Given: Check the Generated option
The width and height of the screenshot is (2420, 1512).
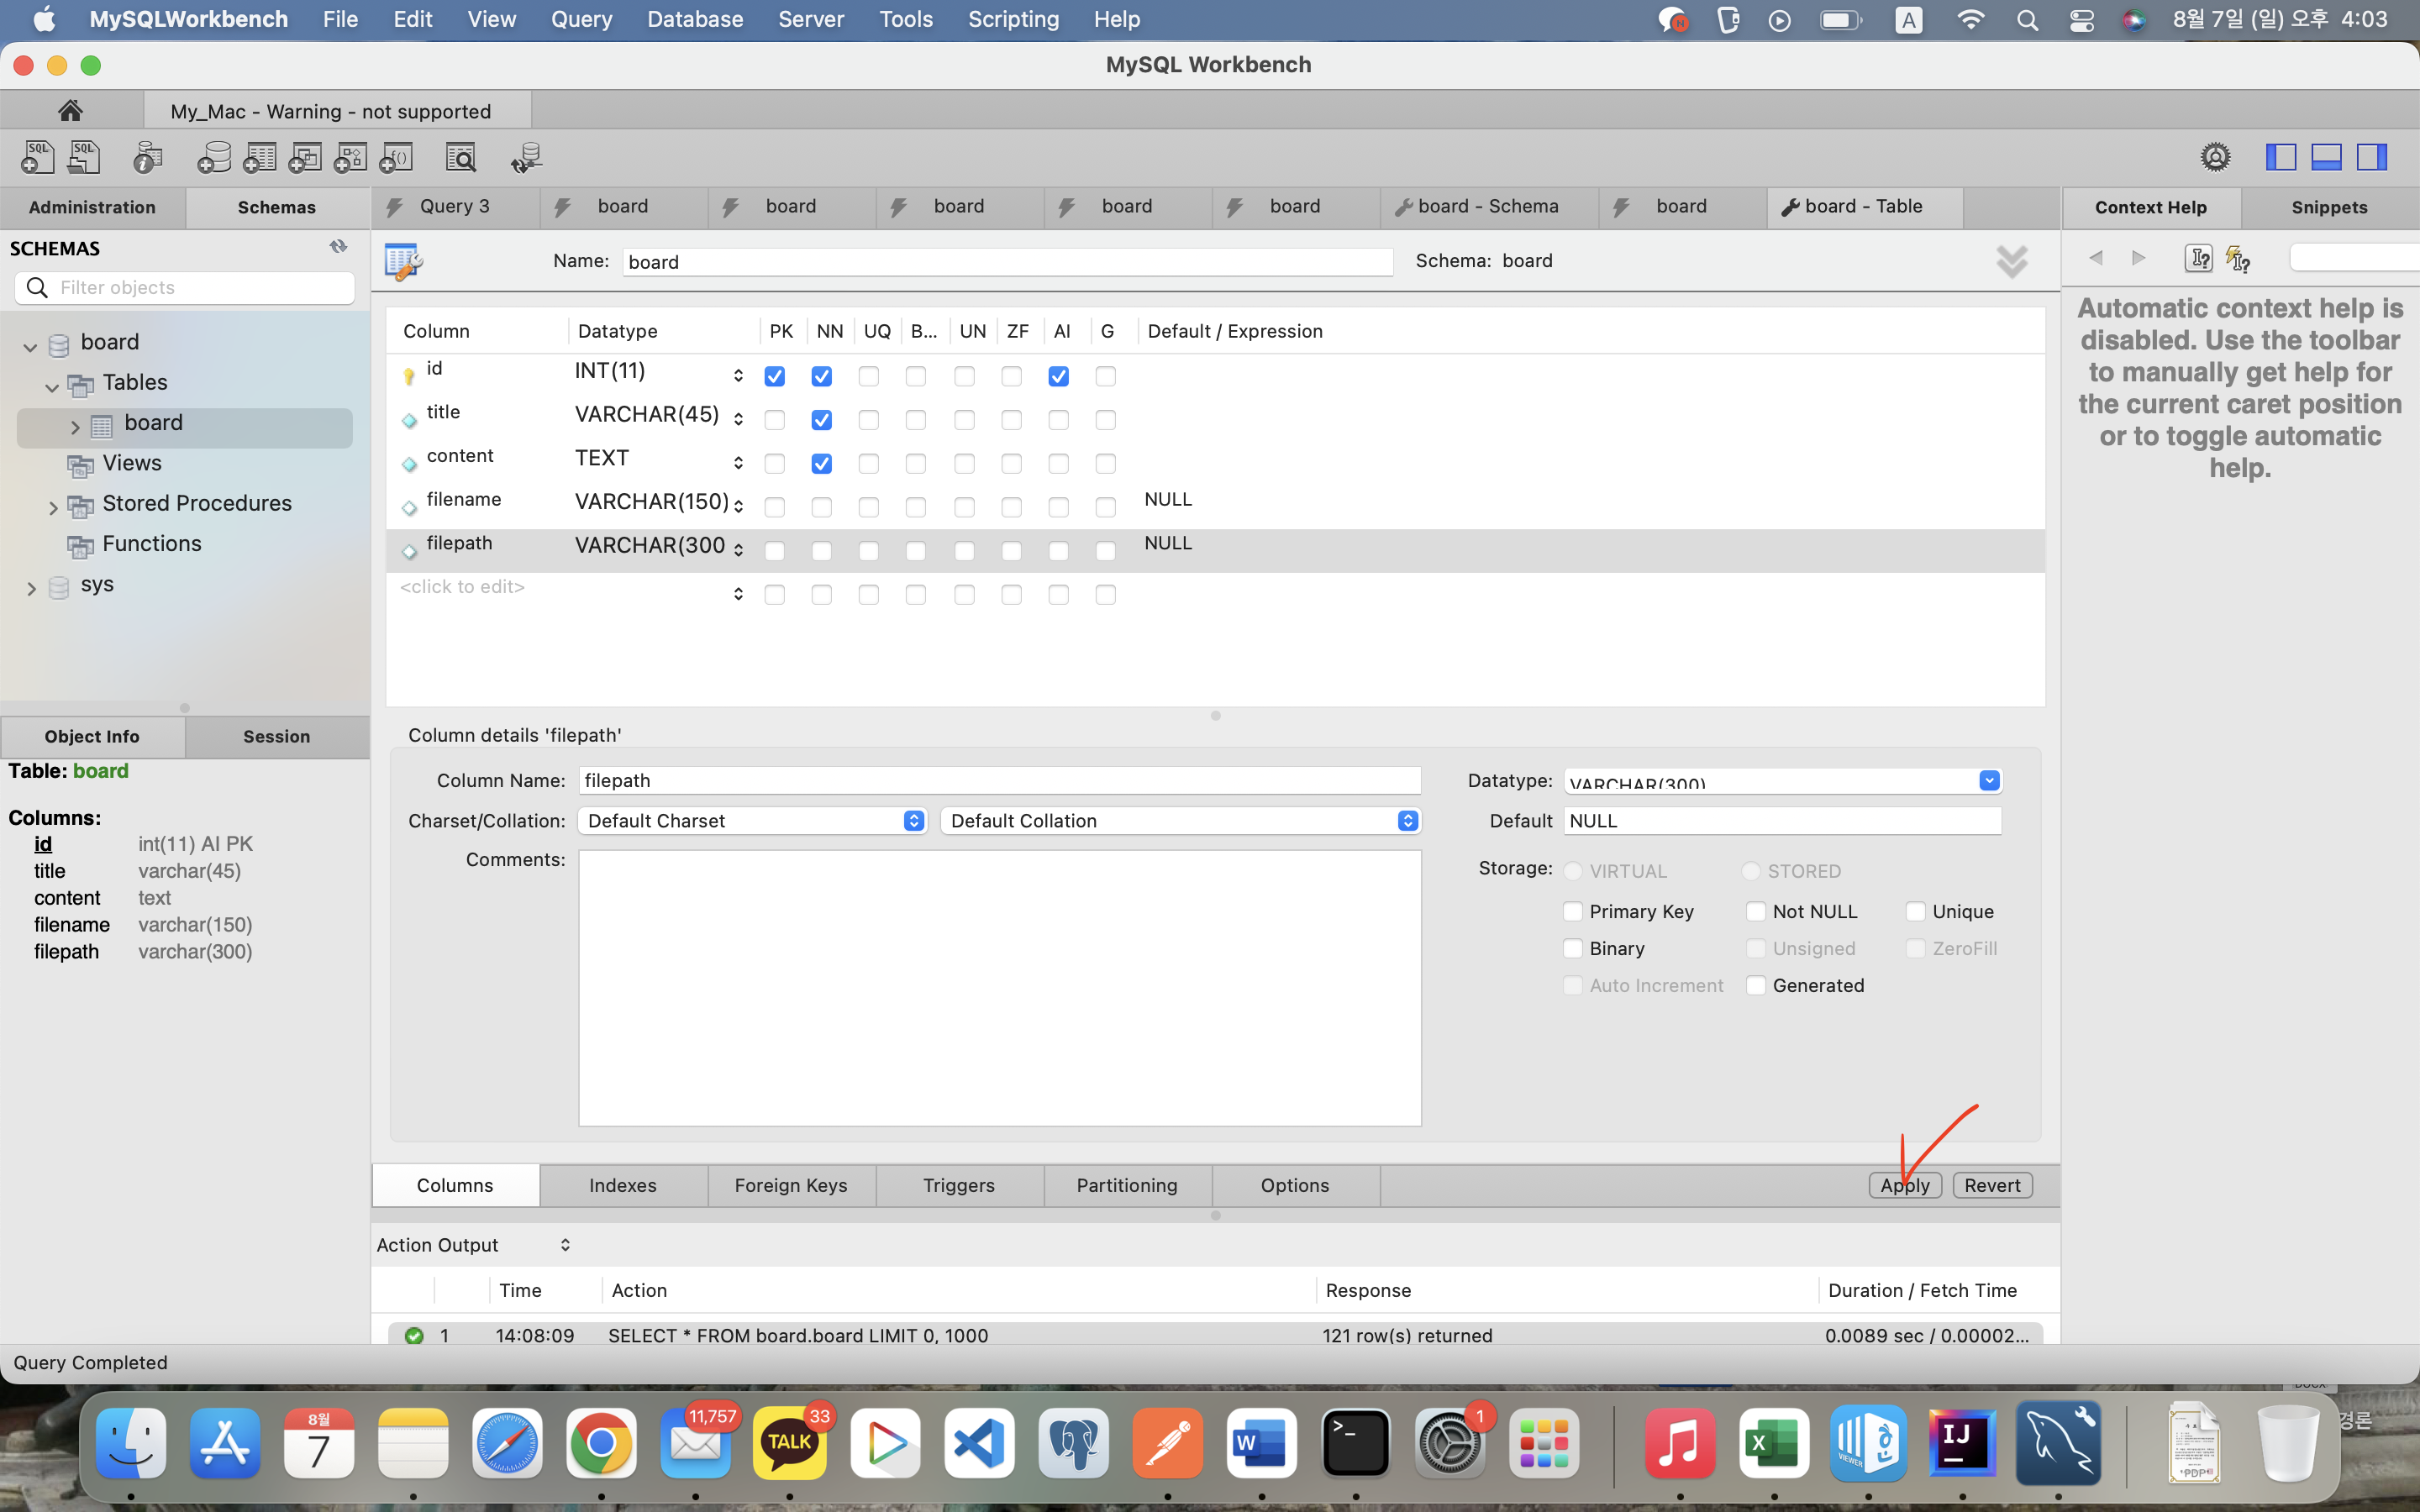Looking at the screenshot, I should click(1755, 985).
